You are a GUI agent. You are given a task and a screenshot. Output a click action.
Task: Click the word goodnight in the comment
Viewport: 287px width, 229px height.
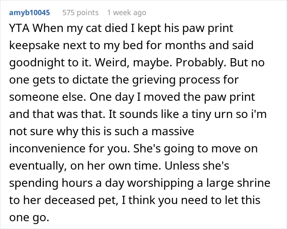point(37,63)
